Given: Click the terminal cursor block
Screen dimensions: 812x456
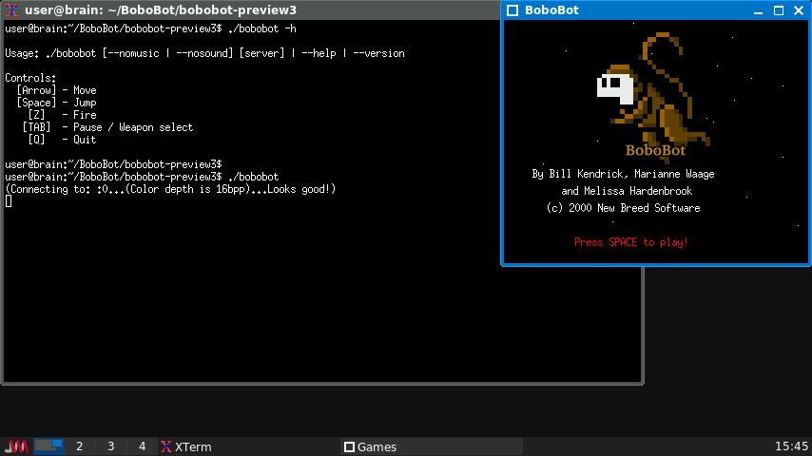Looking at the screenshot, I should pyautogui.click(x=9, y=201).
